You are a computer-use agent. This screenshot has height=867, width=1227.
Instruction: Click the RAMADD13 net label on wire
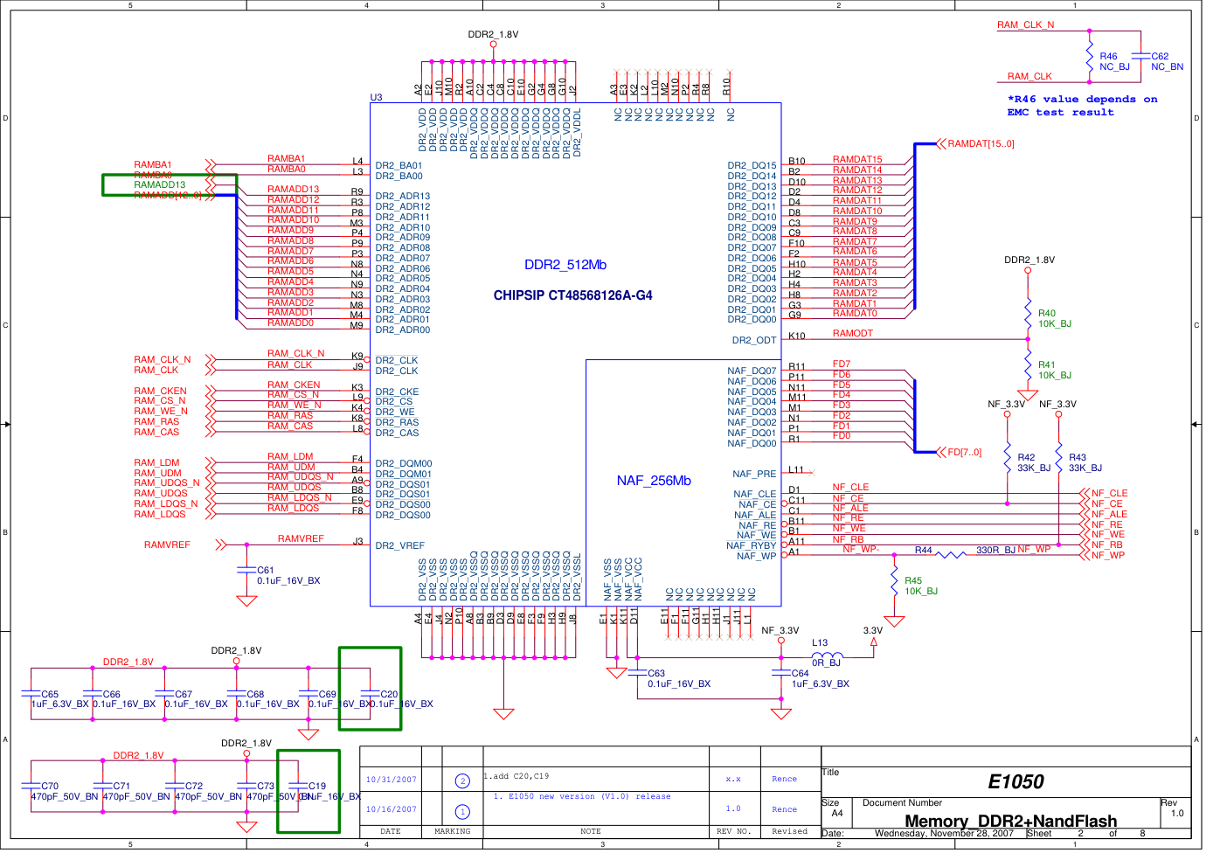(x=293, y=189)
